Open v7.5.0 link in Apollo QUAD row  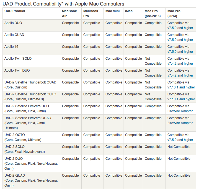(x=180, y=40)
